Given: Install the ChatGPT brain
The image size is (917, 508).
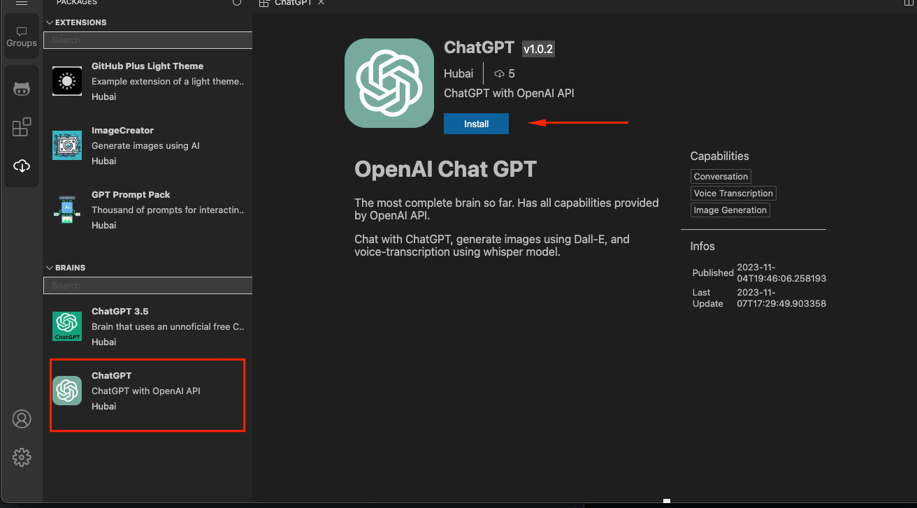Looking at the screenshot, I should click(476, 124).
